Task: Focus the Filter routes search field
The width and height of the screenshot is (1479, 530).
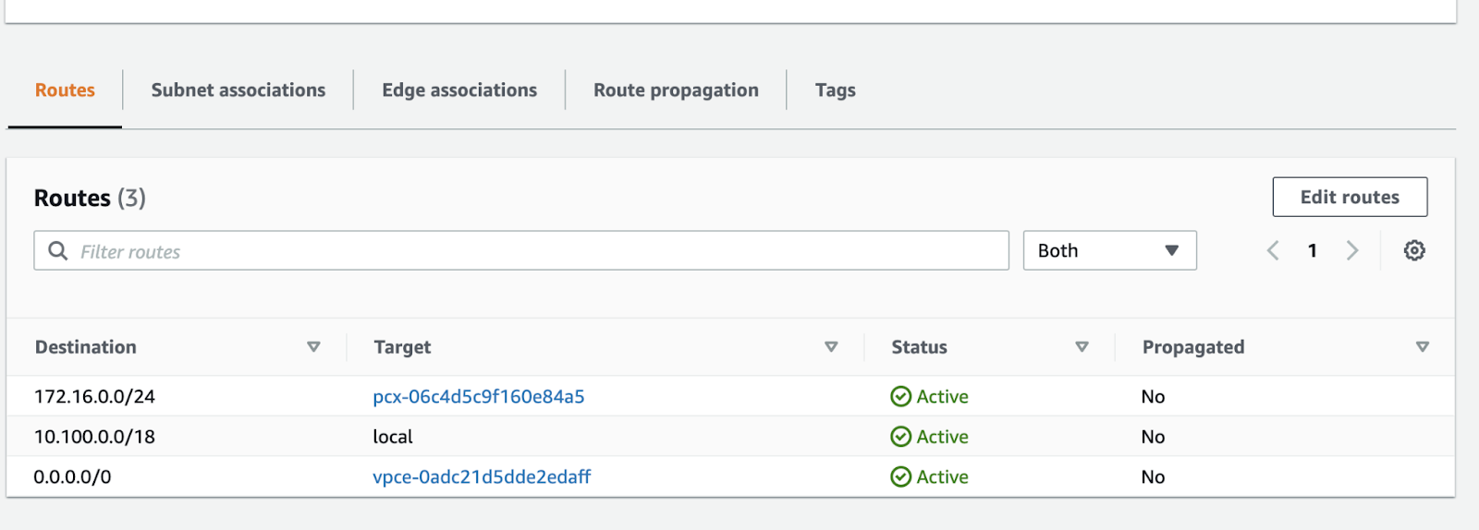Action: click(x=536, y=251)
